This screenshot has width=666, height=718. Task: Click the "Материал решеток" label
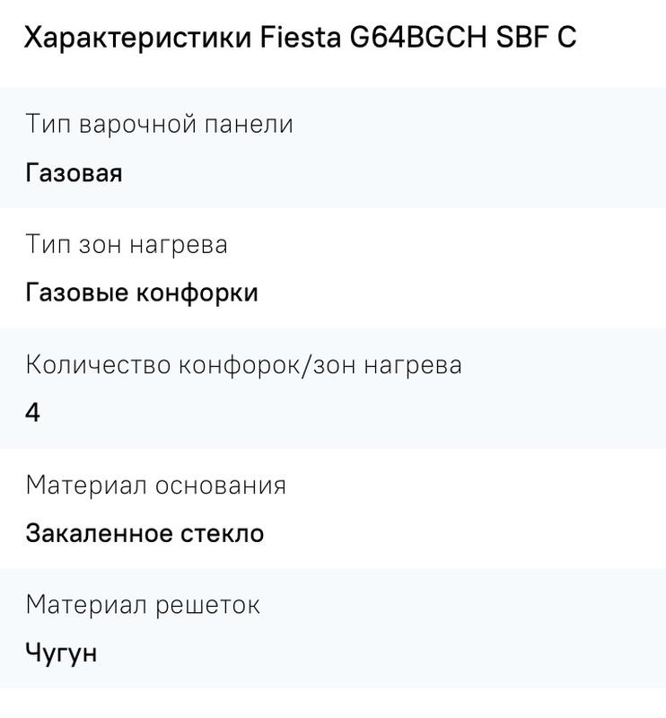[143, 605]
